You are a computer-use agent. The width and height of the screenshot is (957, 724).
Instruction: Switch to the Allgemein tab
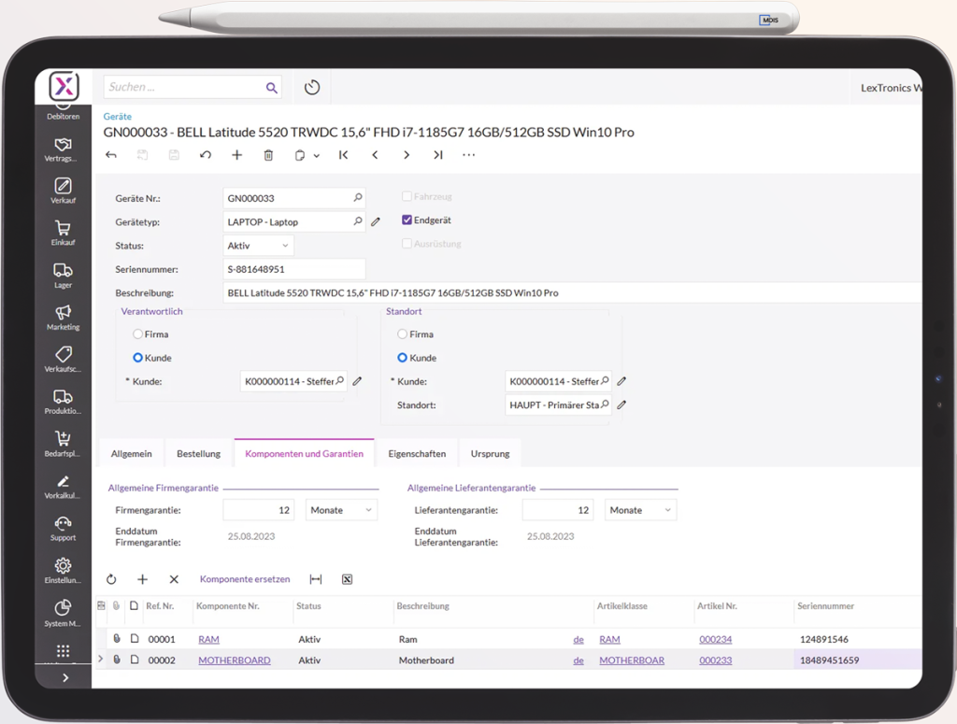coord(131,454)
